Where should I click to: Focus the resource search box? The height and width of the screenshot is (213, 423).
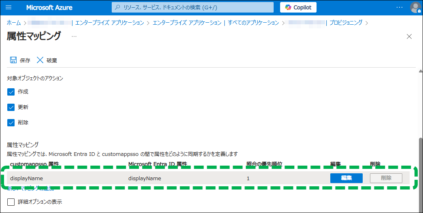point(193,7)
